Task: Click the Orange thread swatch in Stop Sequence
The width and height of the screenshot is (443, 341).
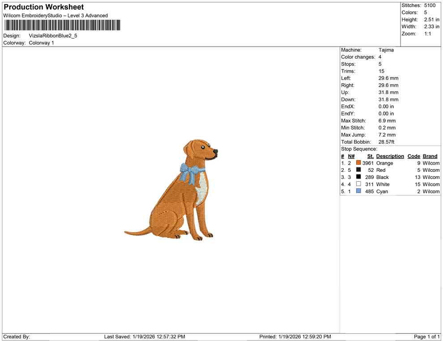Action: click(x=358, y=163)
